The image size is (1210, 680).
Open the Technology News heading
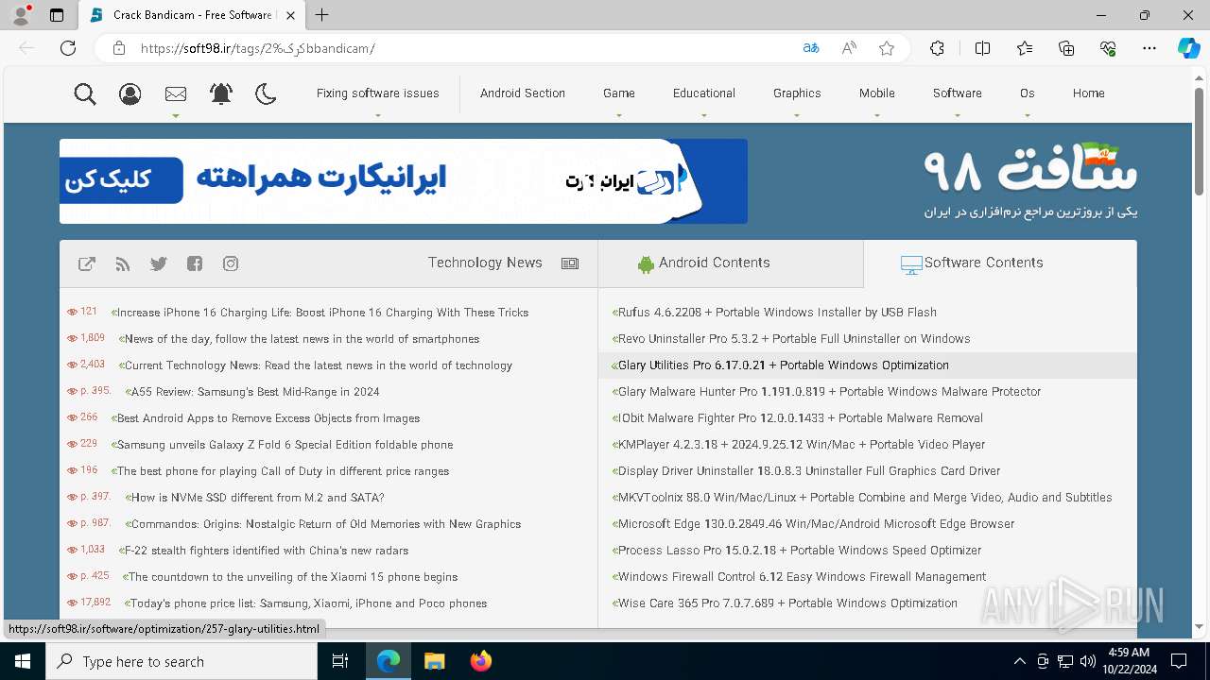[x=485, y=263]
